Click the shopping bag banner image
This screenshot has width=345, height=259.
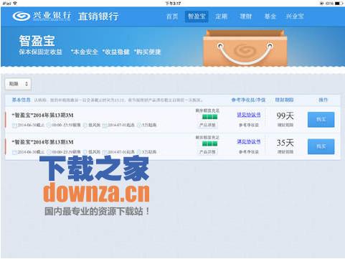[x=245, y=48]
